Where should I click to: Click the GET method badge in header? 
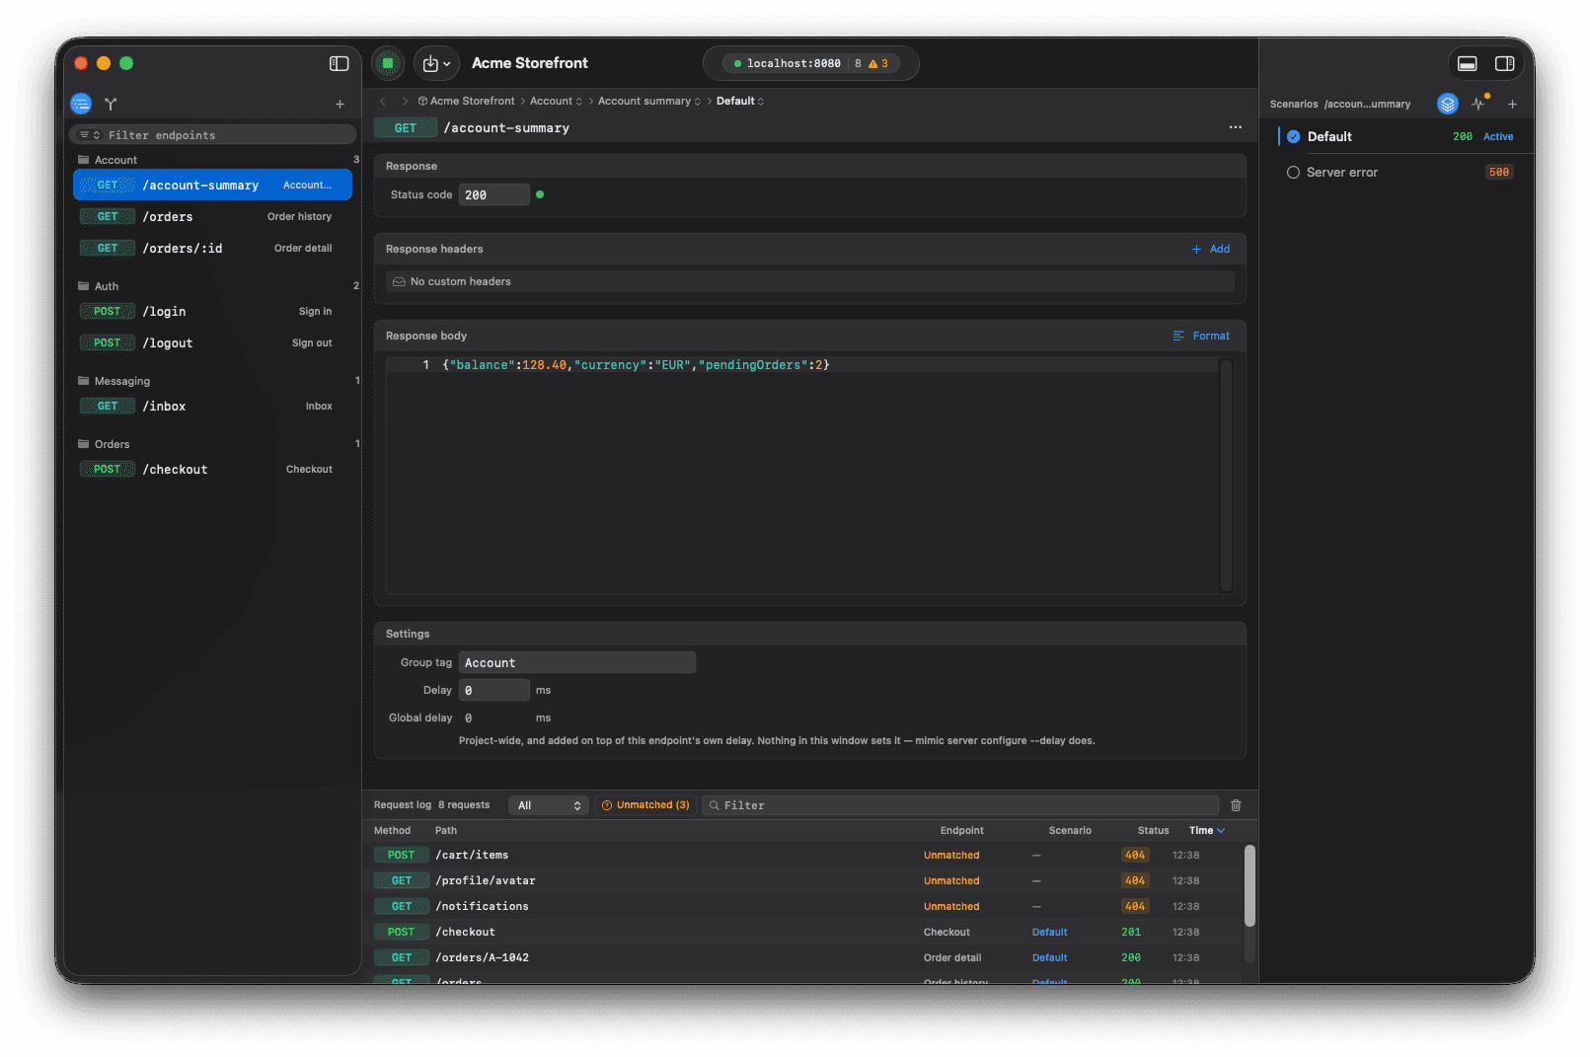point(406,128)
